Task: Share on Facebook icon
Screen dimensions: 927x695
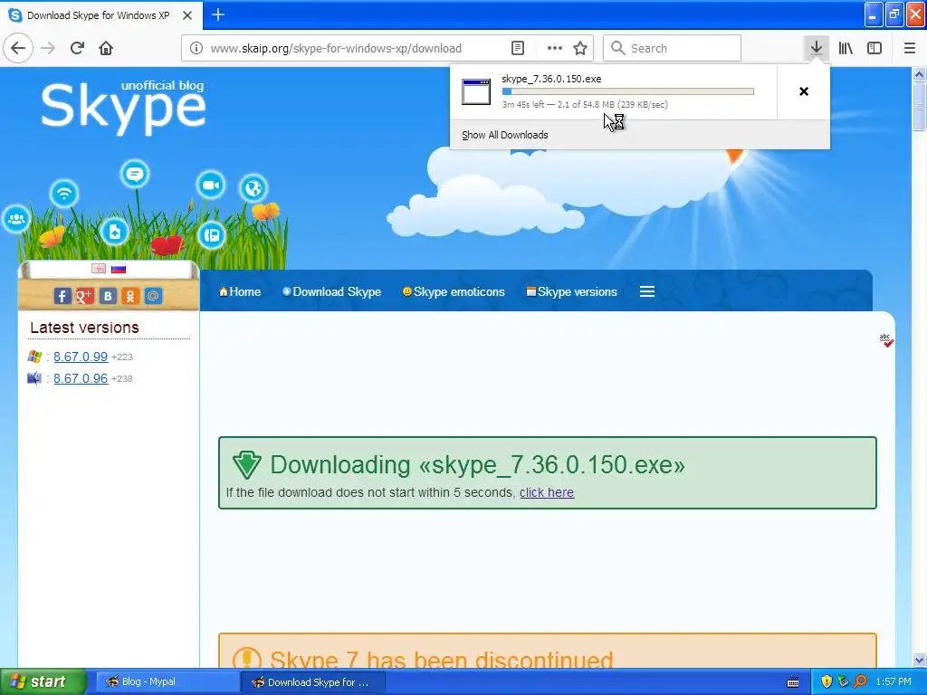Action: click(62, 296)
